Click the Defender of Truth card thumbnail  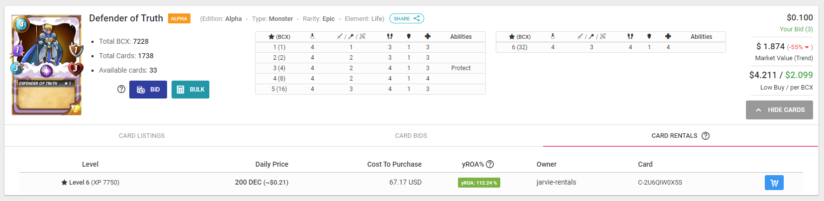tap(46, 65)
